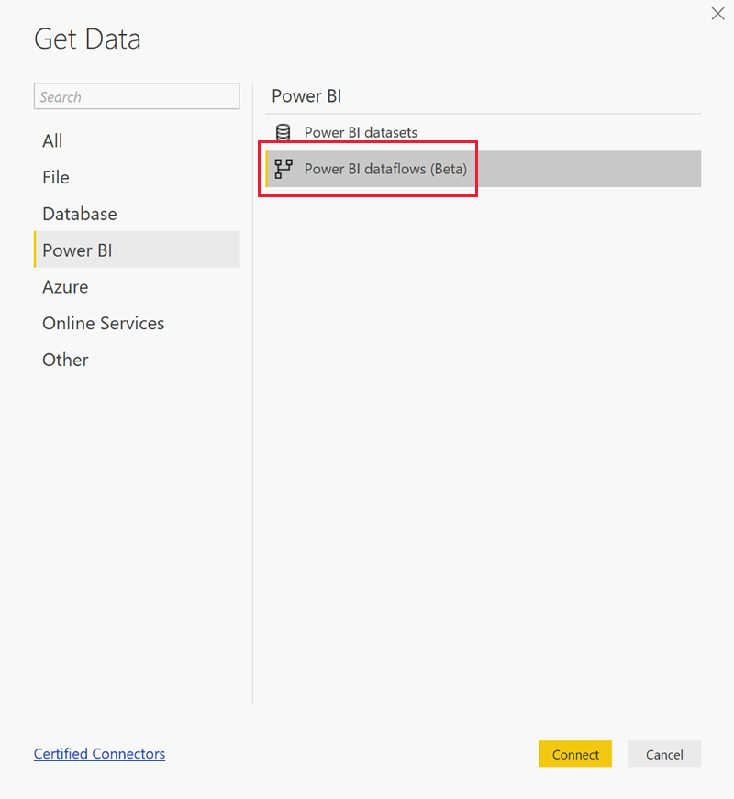The image size is (734, 799).
Task: Click the Power BI datasets database icon
Action: point(283,132)
